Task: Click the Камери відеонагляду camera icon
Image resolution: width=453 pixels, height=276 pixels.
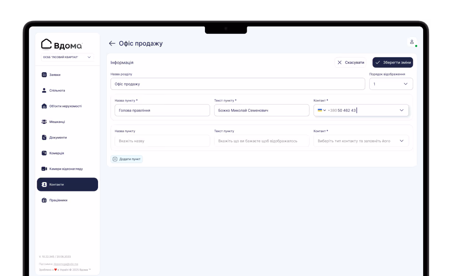Action: coord(44,169)
